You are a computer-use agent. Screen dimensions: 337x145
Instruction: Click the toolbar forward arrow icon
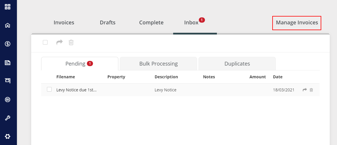point(59,42)
